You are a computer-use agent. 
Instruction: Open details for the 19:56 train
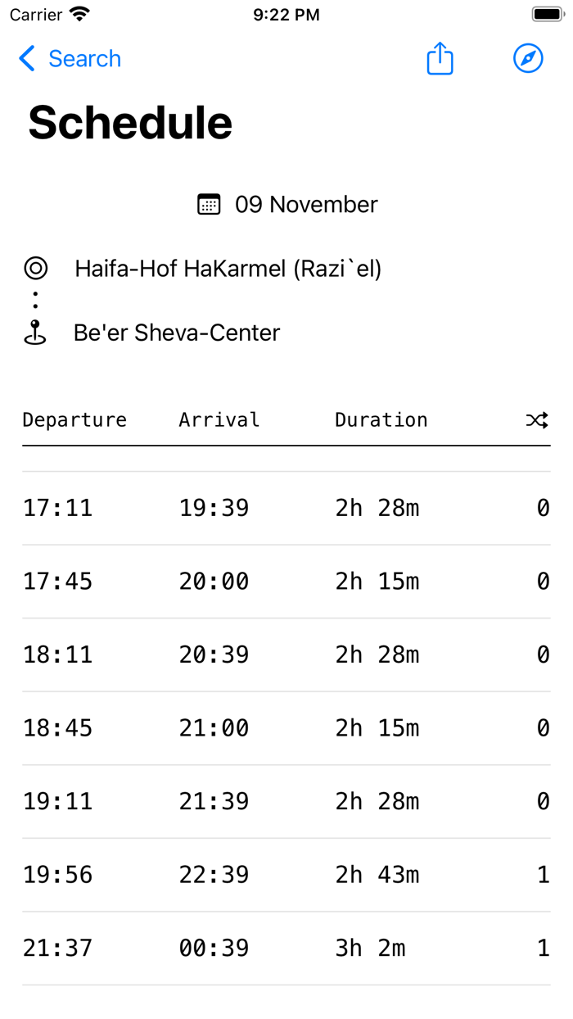(x=286, y=874)
